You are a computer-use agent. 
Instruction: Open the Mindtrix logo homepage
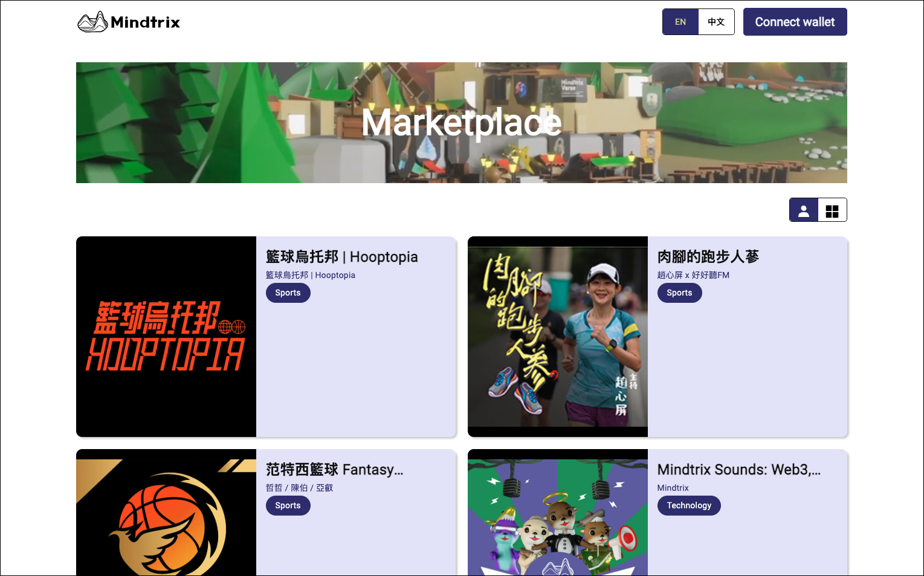[129, 22]
